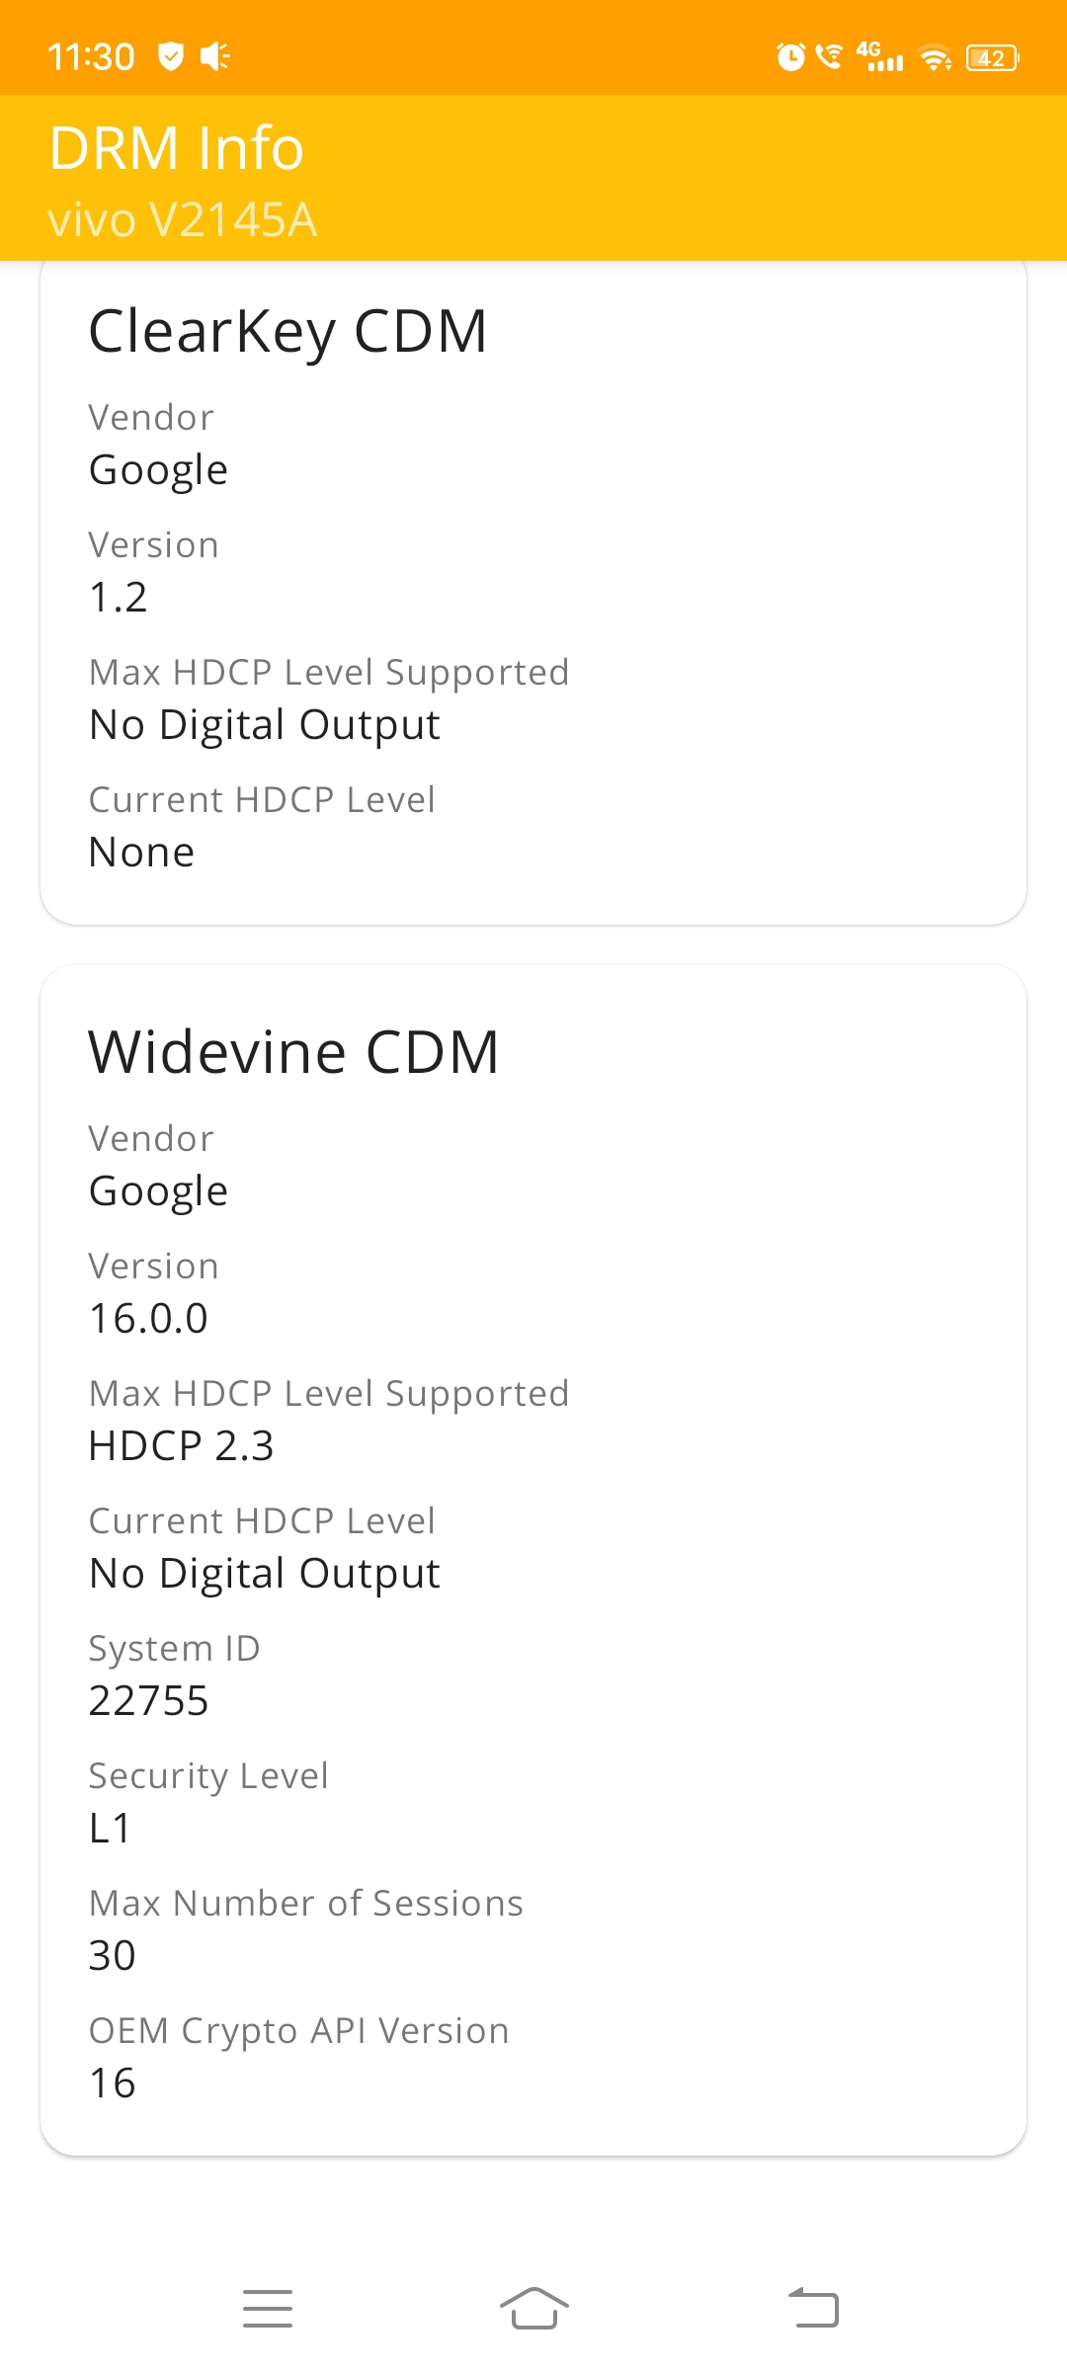
Task: Tap the Wi-Fi calling status icon
Action: pos(830,57)
